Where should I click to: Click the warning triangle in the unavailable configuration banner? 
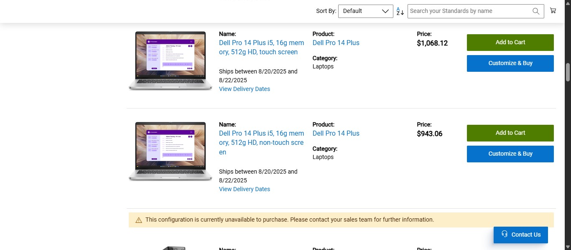click(x=138, y=220)
